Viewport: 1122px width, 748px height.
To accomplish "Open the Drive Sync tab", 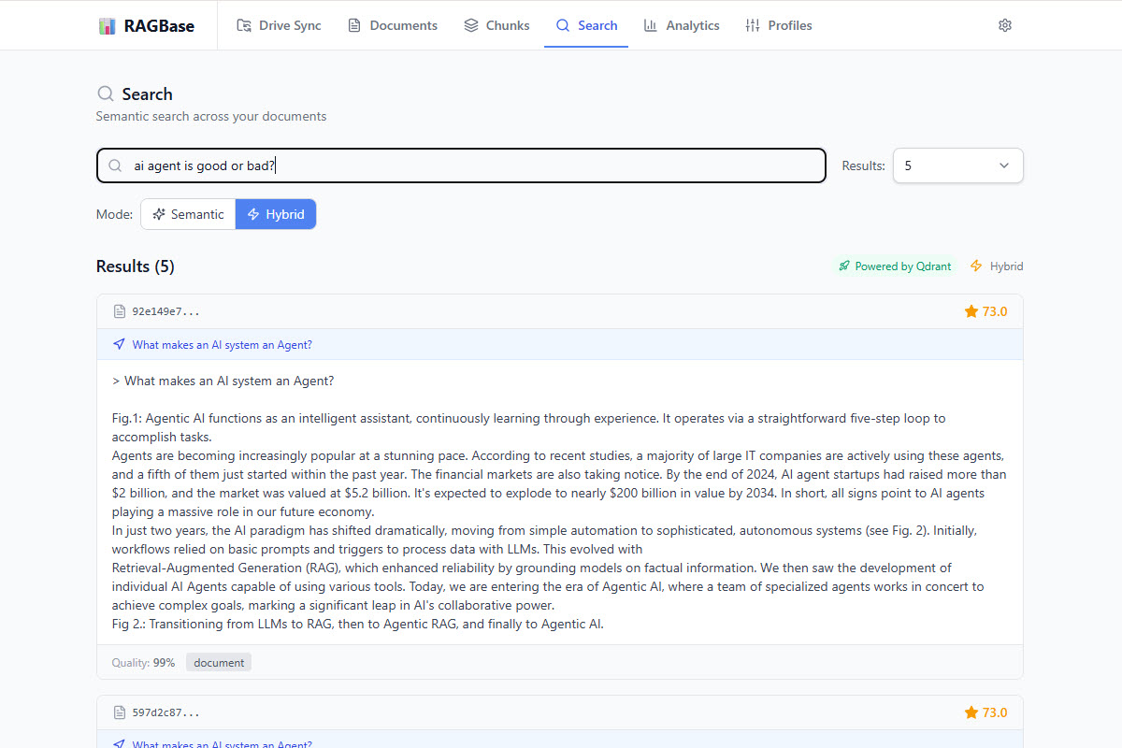I will point(279,25).
